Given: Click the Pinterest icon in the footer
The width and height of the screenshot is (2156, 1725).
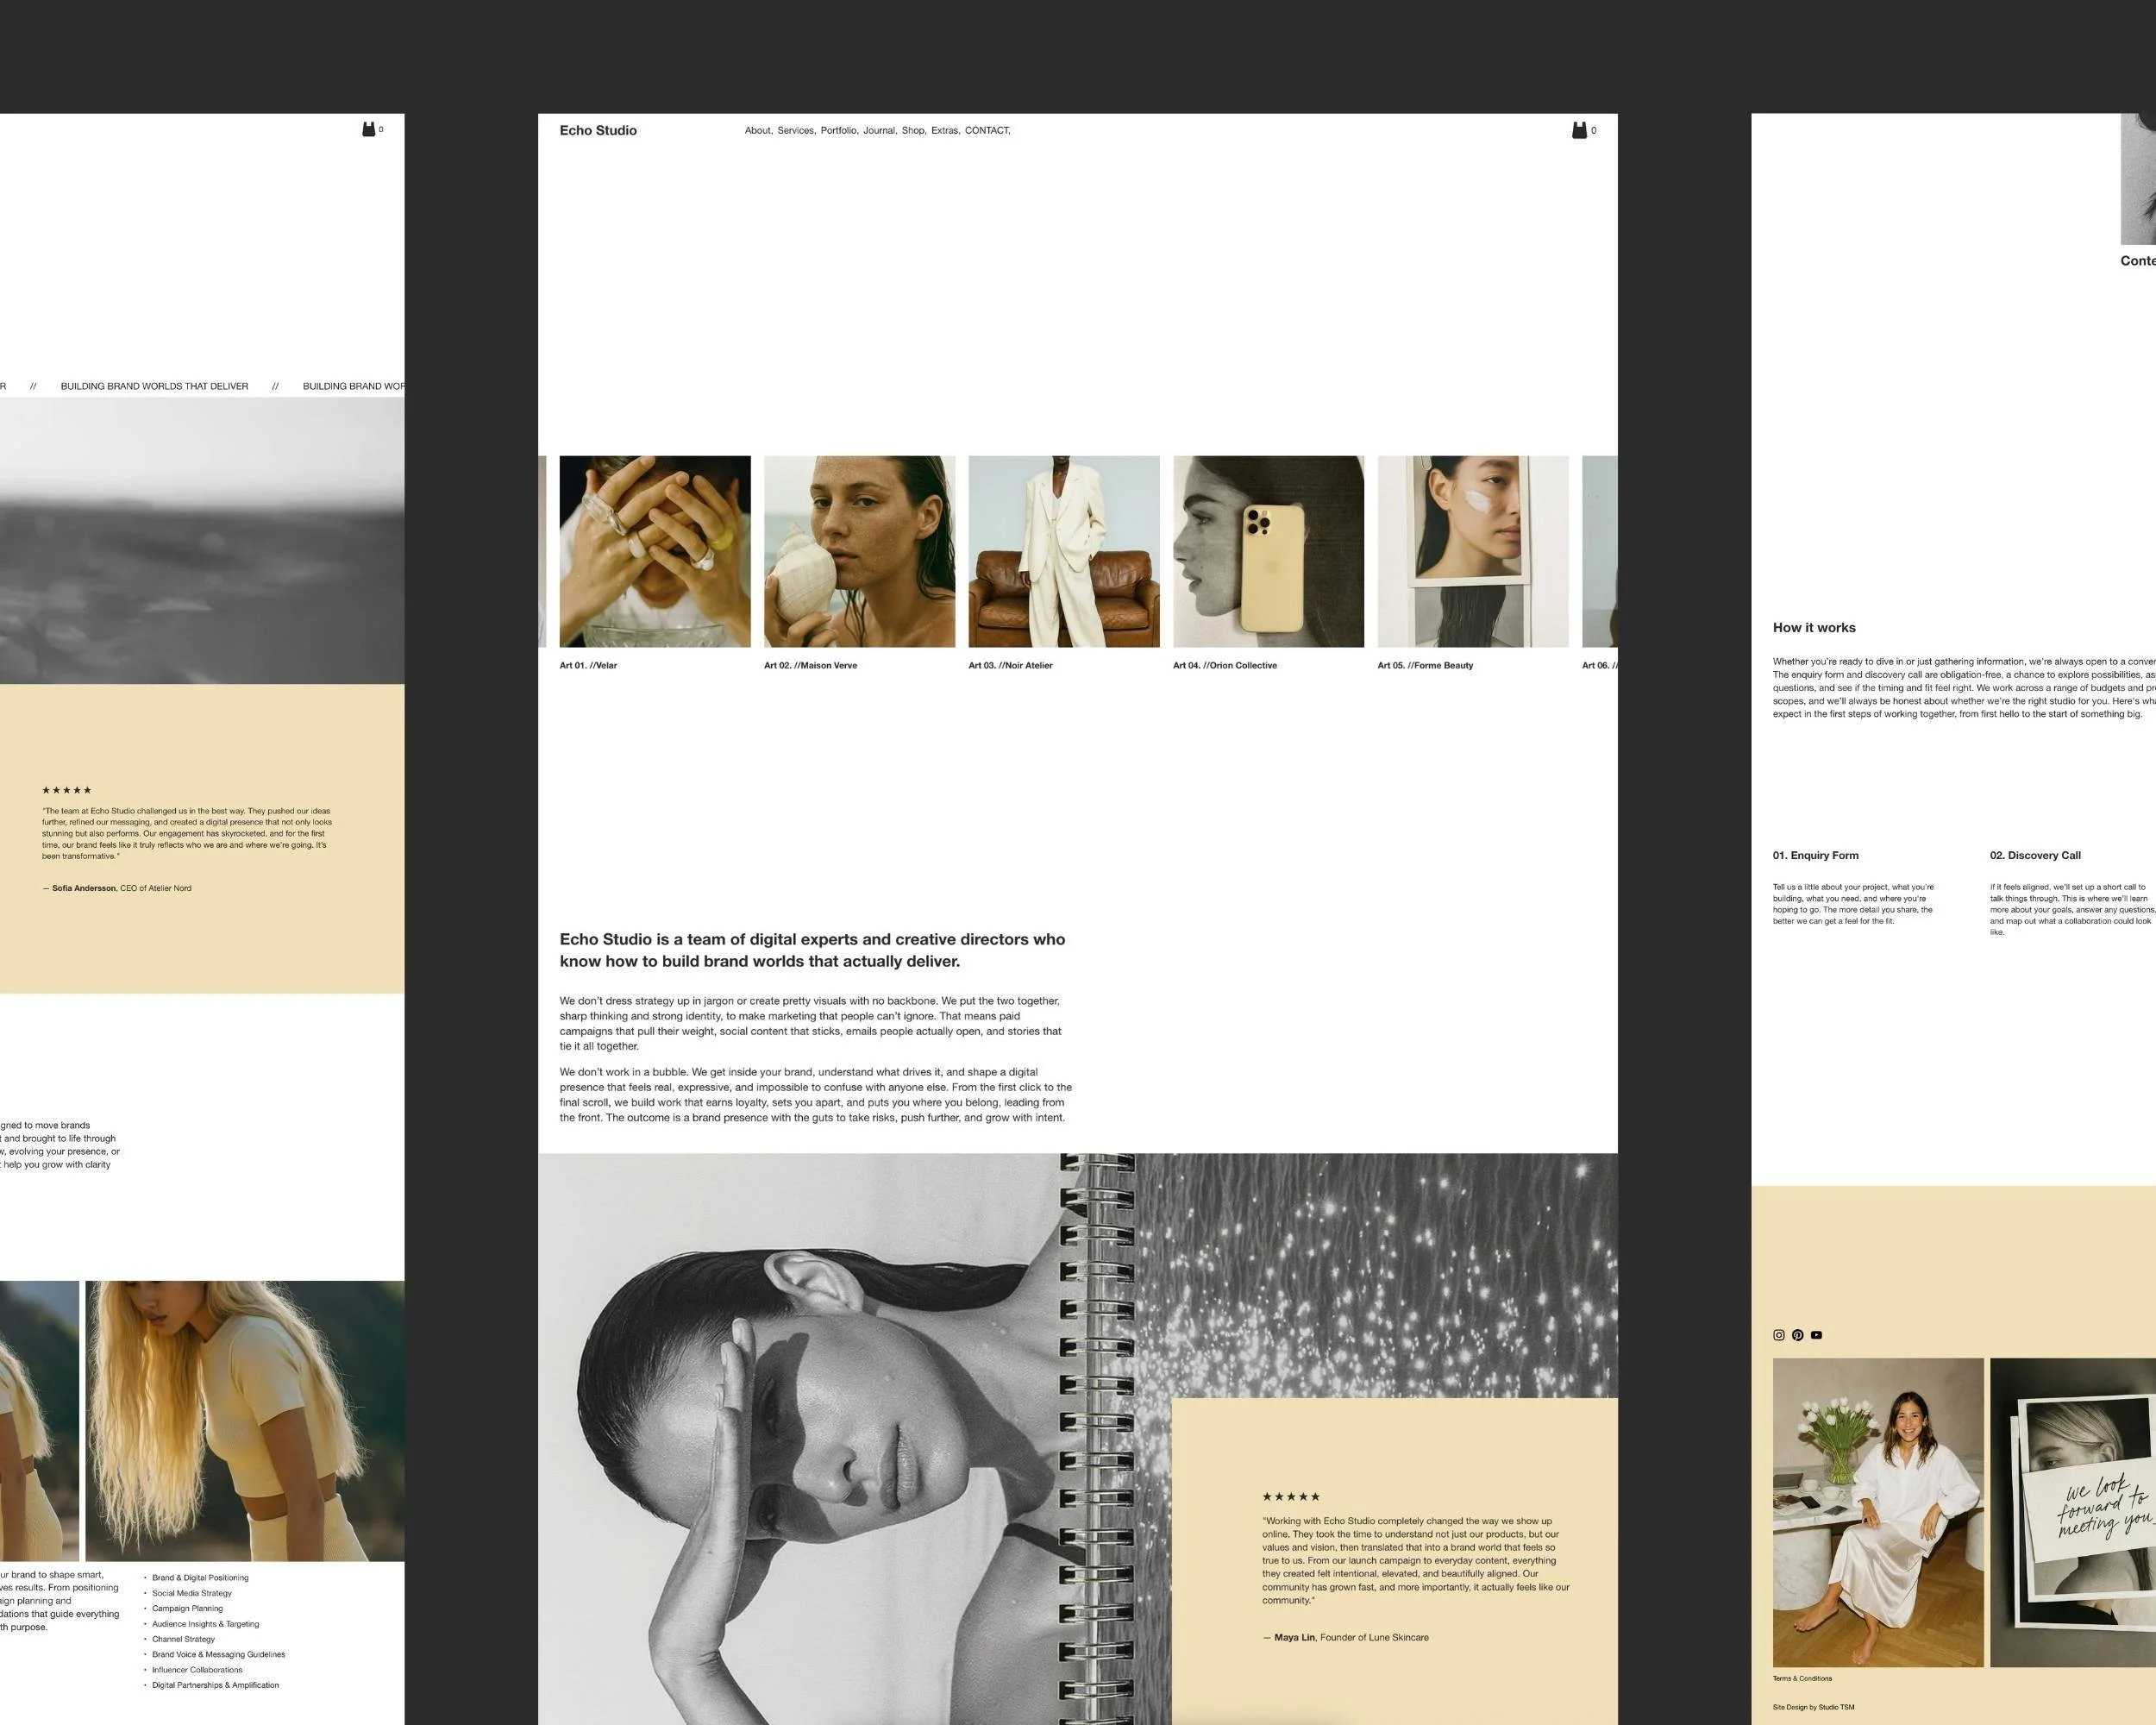Looking at the screenshot, I should point(1797,1335).
